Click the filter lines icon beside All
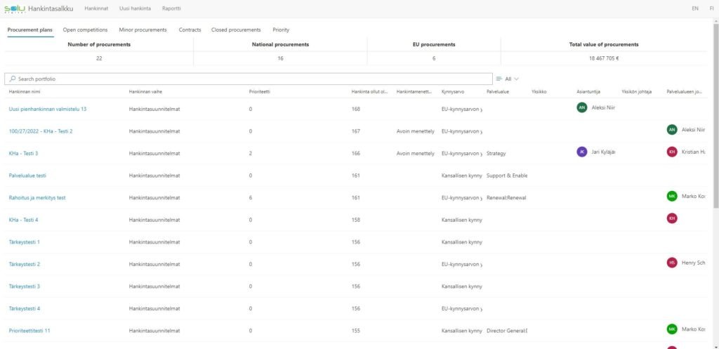 coord(499,79)
